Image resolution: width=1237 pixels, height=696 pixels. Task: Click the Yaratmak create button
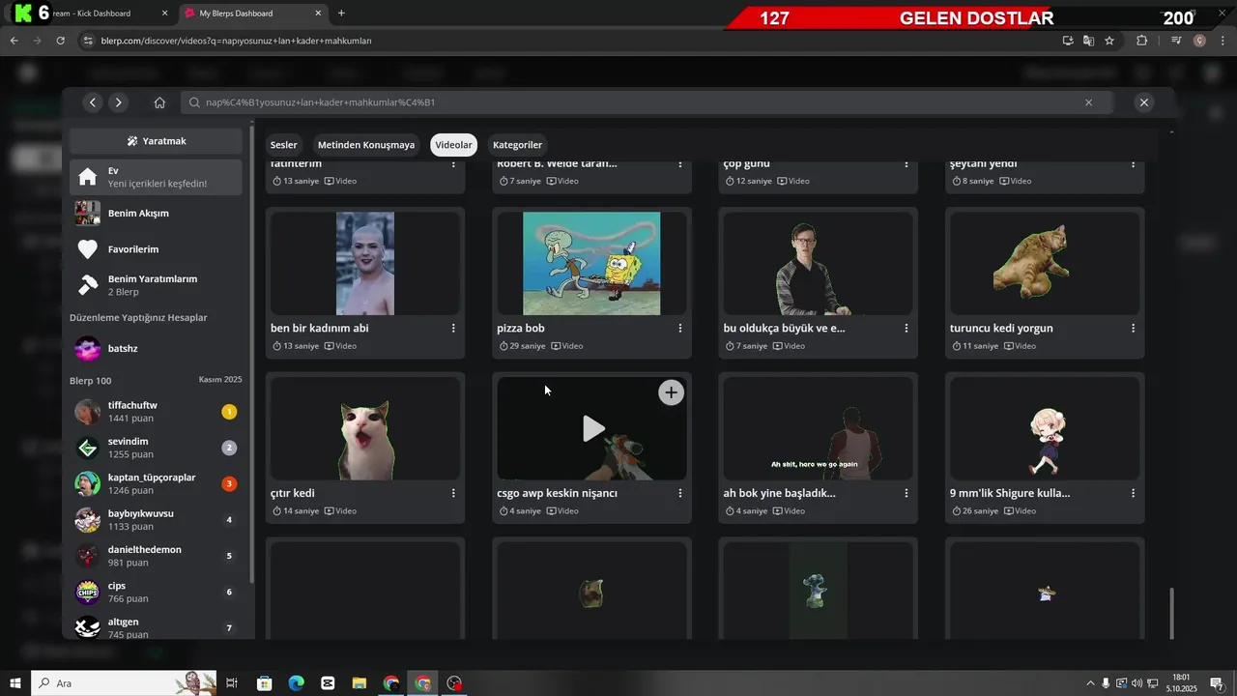156,141
